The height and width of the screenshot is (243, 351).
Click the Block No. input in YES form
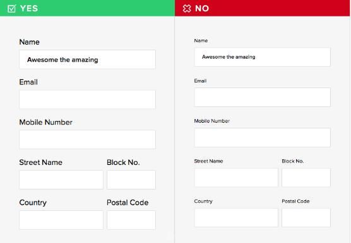click(131, 180)
